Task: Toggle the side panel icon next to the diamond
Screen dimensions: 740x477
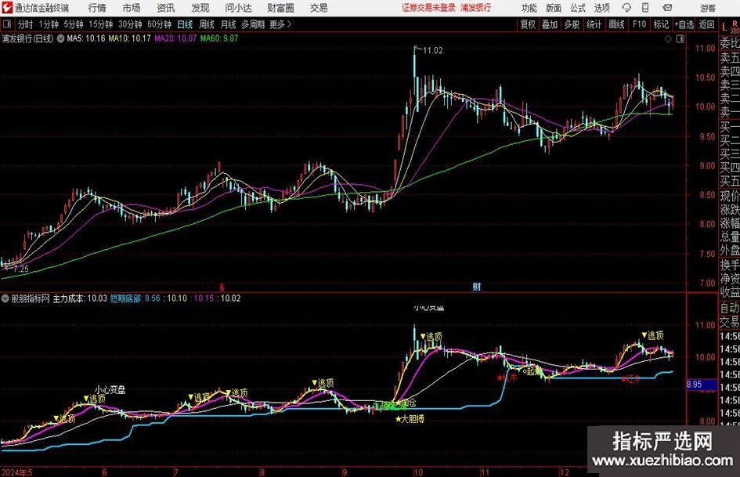Action: point(680,38)
